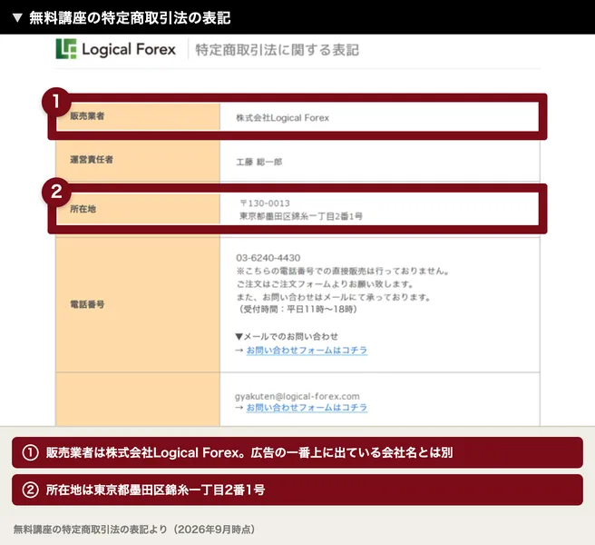The height and width of the screenshot is (545, 595).
Task: Click the ▼メールでのお問い合わせ heading
Action: point(287,336)
